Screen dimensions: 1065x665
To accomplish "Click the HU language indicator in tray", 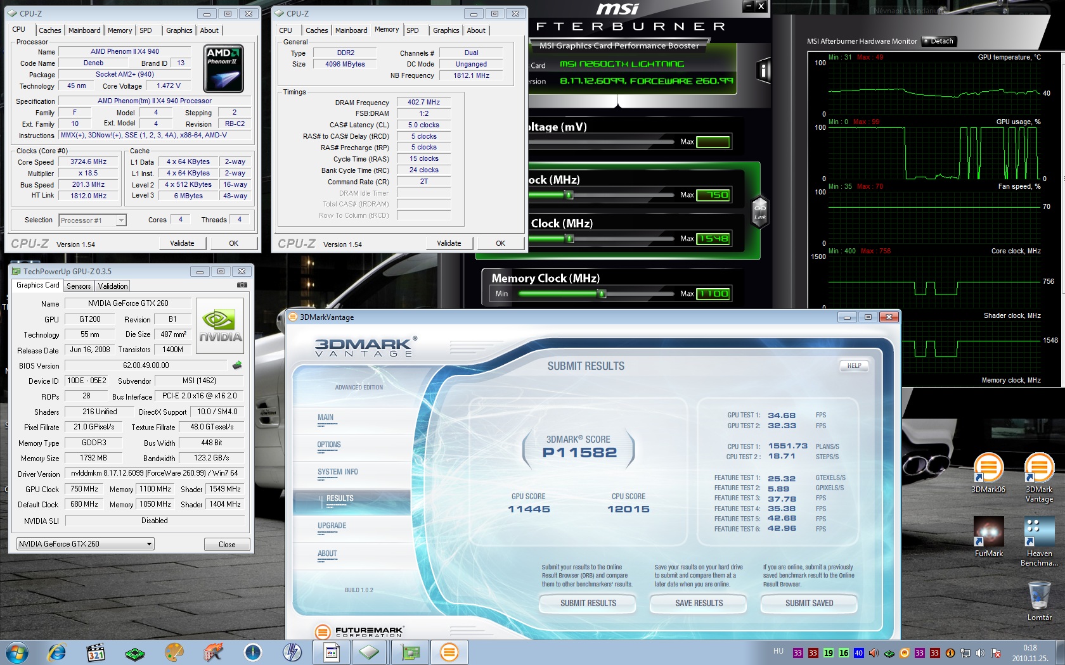I will (x=778, y=651).
